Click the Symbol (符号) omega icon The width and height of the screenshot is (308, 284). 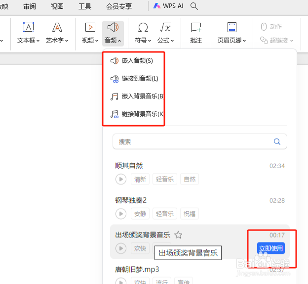[143, 27]
